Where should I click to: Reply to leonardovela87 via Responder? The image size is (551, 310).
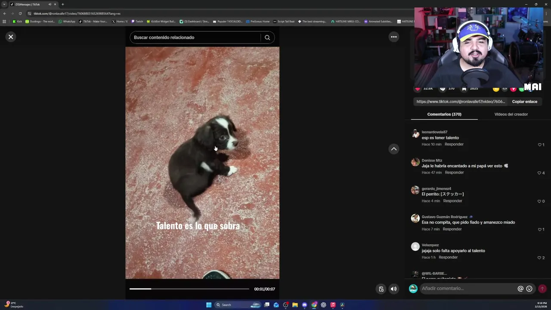tap(454, 144)
